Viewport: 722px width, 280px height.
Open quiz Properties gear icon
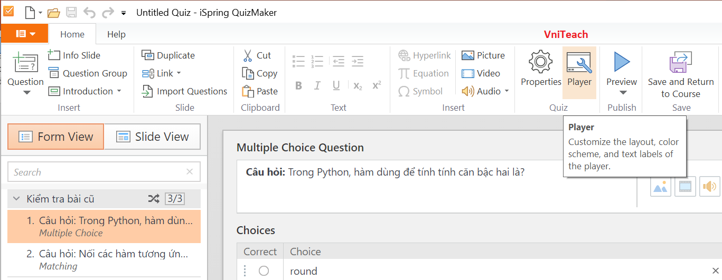tap(541, 62)
